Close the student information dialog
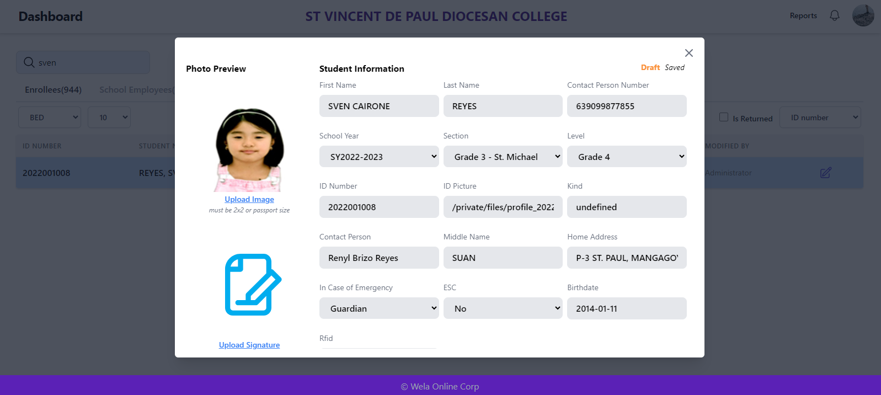 click(688, 53)
